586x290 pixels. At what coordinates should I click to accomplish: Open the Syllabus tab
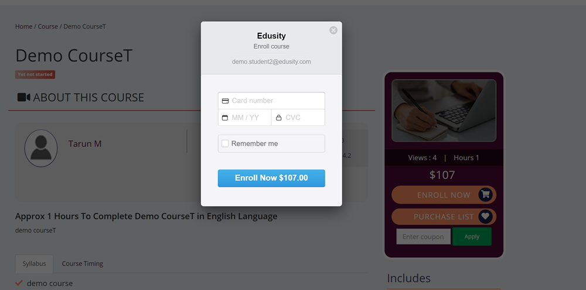tap(34, 264)
